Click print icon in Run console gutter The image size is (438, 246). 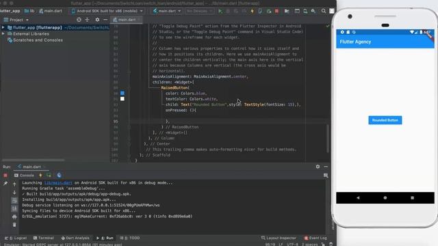pyautogui.click(x=14, y=217)
